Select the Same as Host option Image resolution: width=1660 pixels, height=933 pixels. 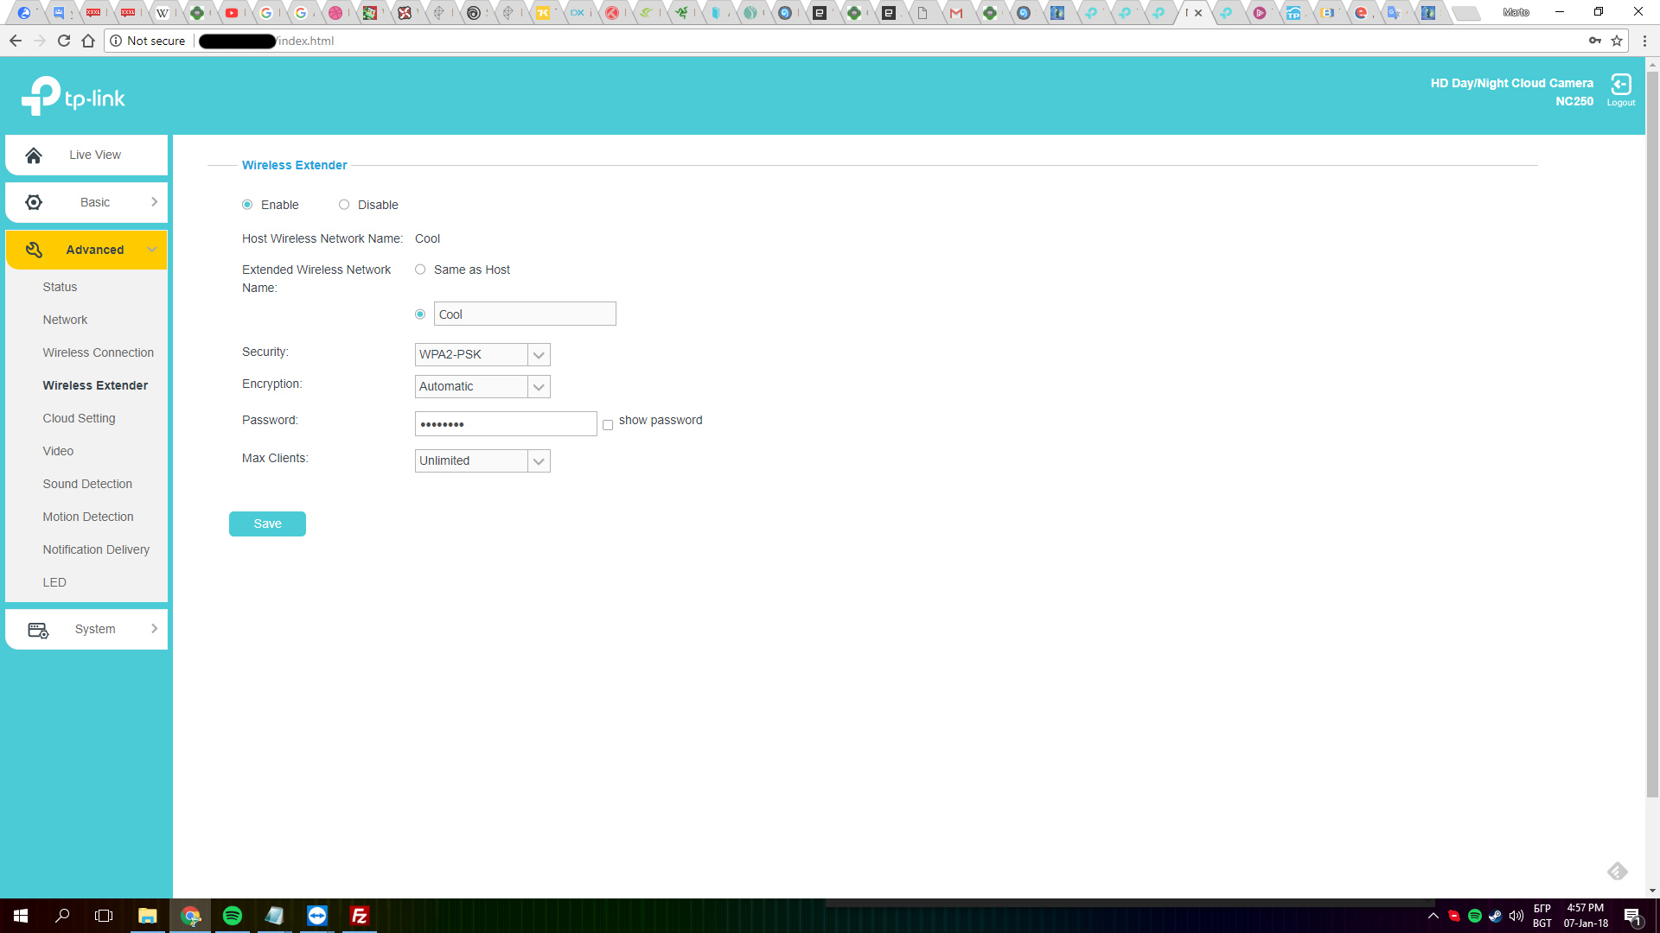(420, 270)
